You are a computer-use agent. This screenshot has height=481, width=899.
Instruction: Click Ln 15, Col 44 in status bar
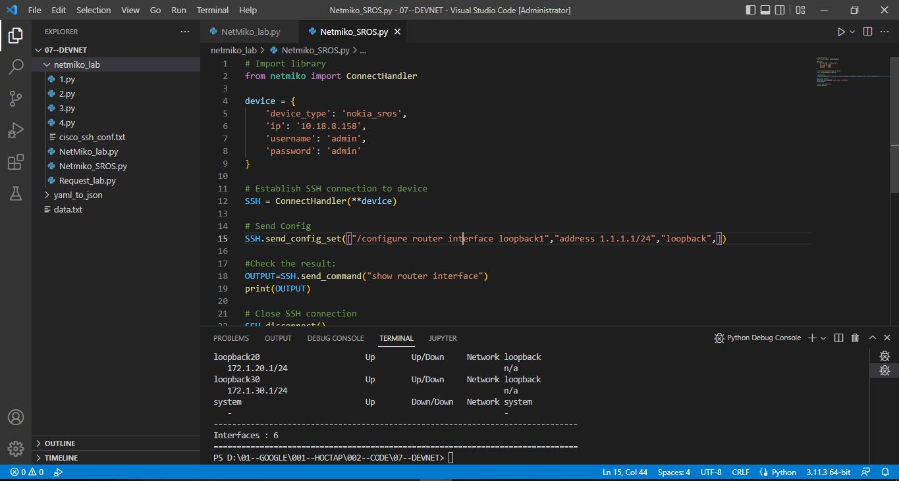click(x=625, y=472)
